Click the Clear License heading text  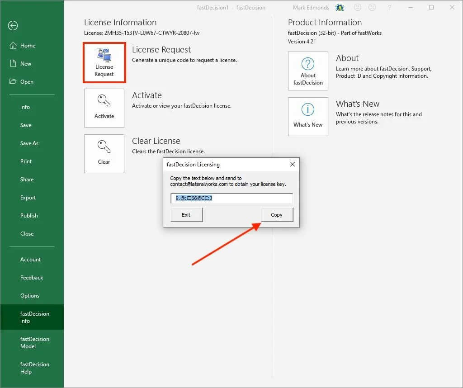156,141
